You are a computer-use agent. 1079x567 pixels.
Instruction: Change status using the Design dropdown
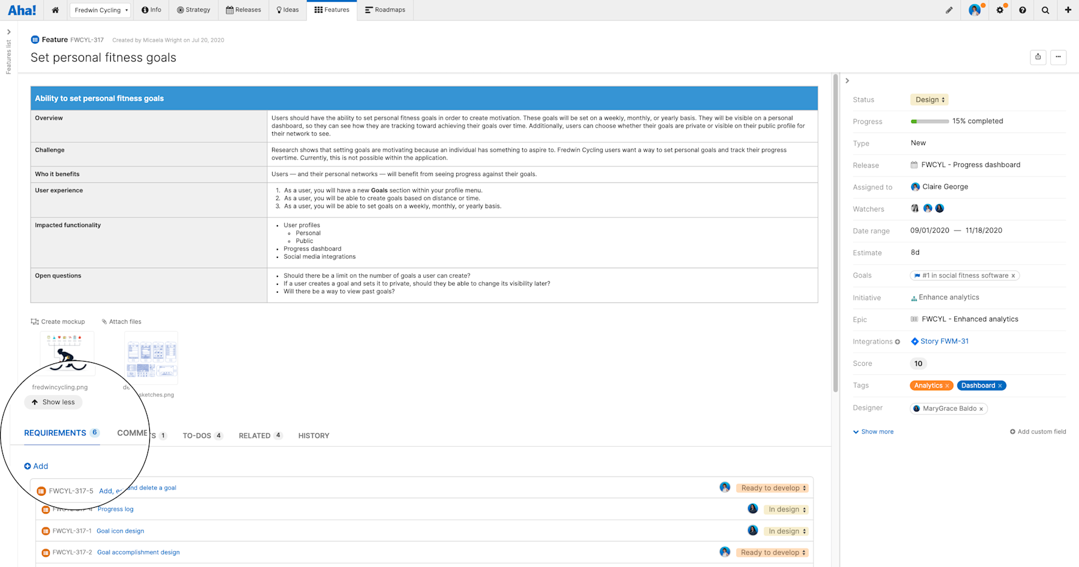[x=929, y=99]
